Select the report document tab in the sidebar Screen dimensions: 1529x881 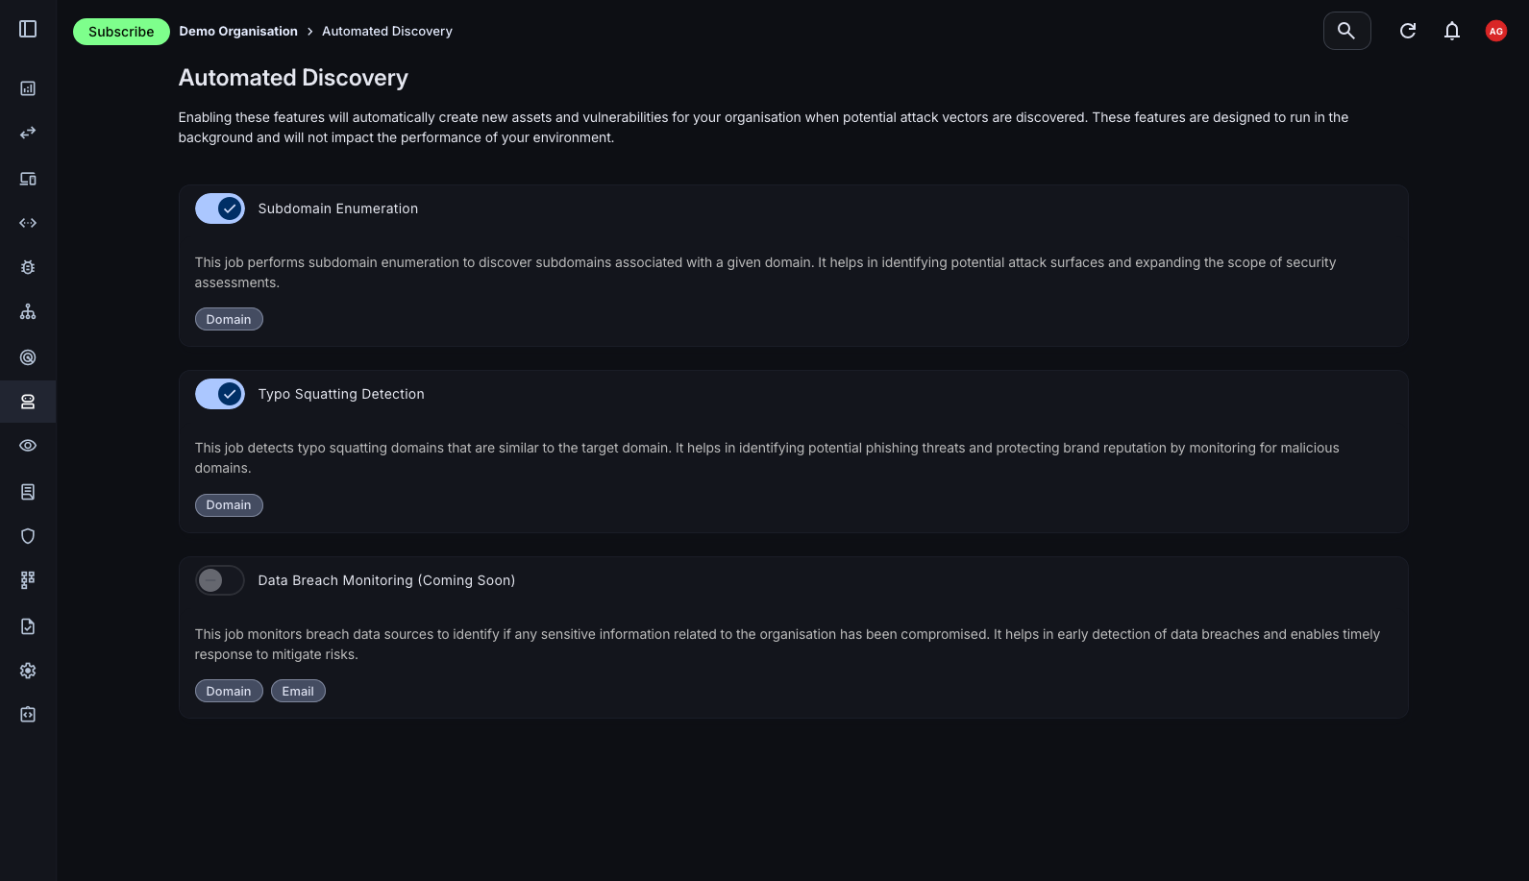(x=28, y=492)
